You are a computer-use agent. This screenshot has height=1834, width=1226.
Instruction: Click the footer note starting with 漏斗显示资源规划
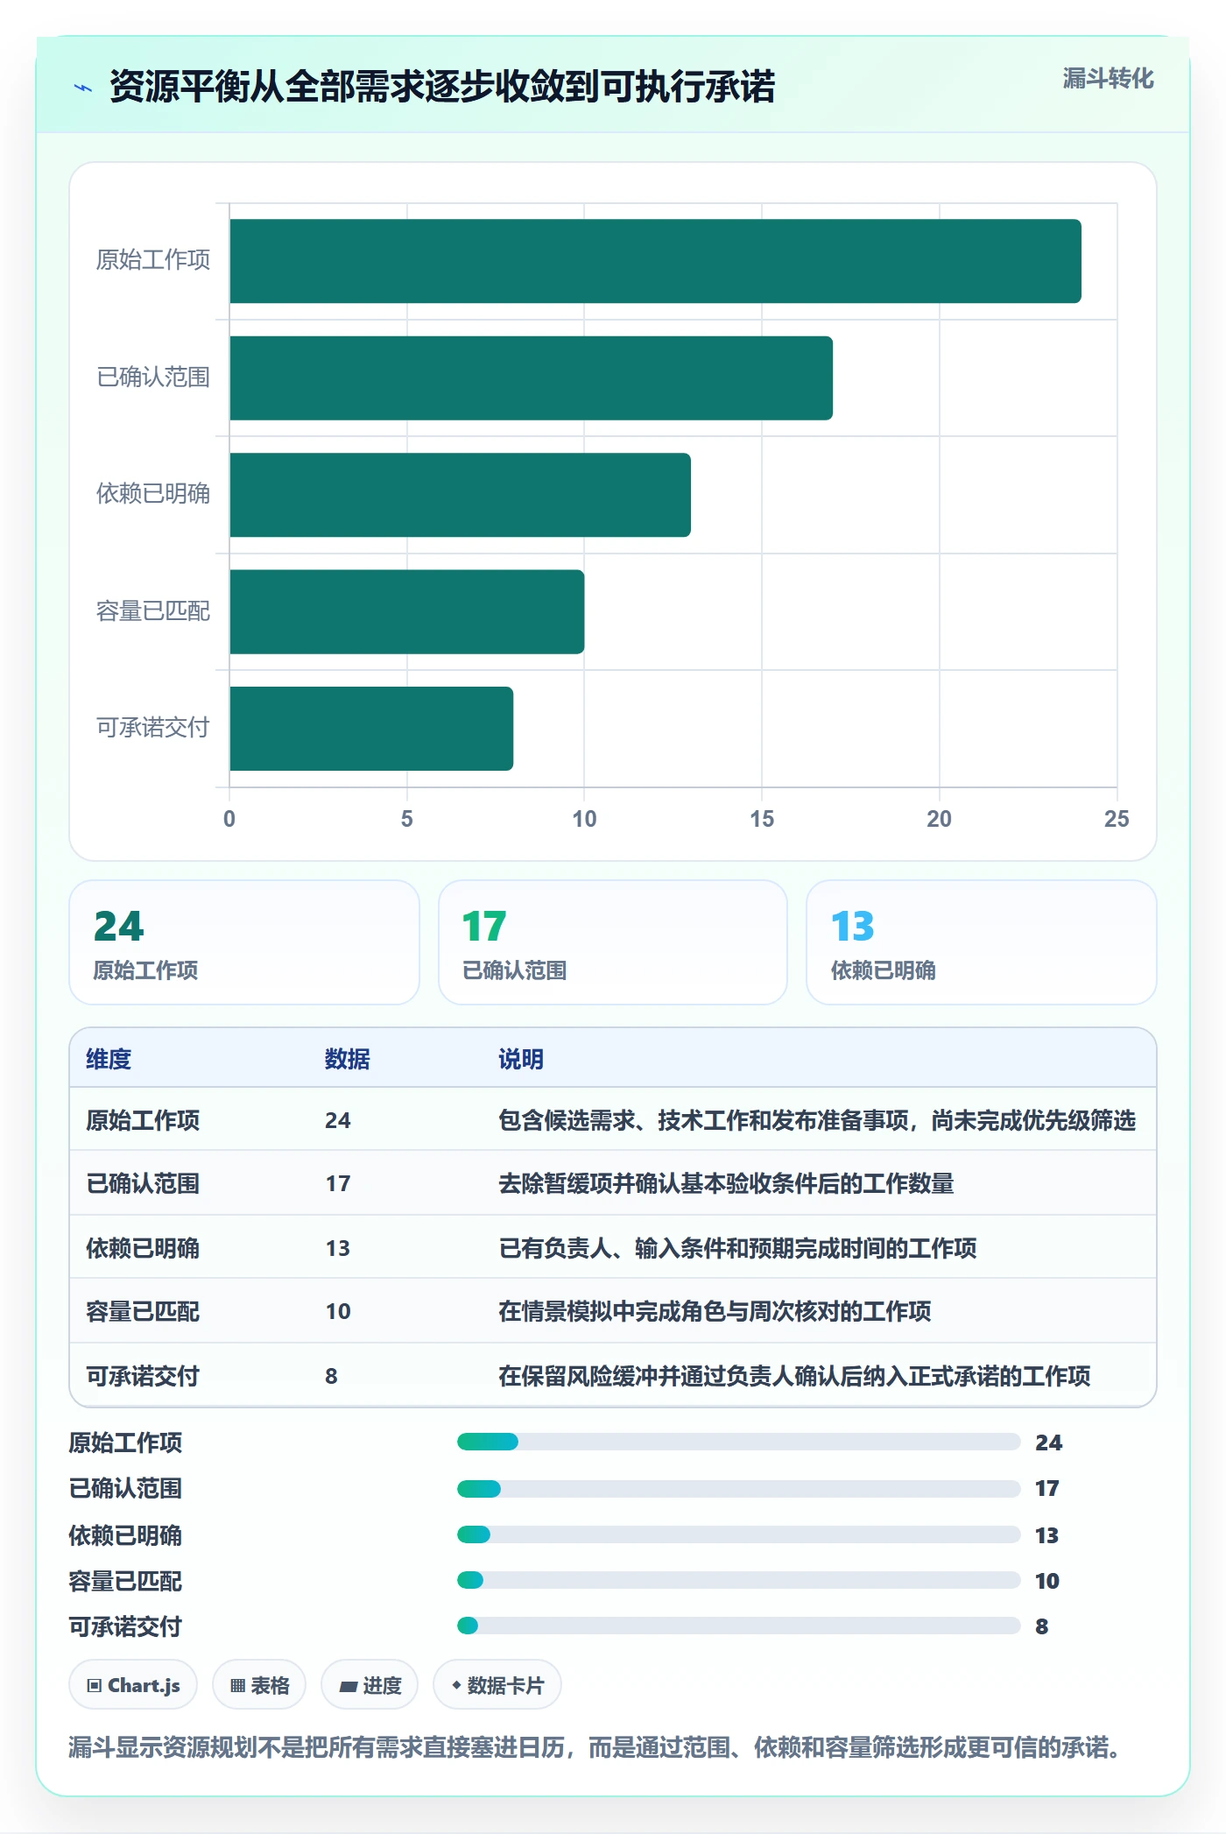coord(595,1747)
